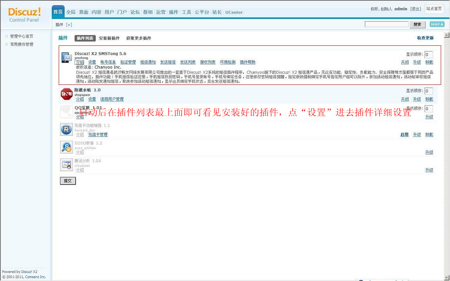450x281 pixels.
Task: Open the 运营 navigation menu
Action: point(161,12)
